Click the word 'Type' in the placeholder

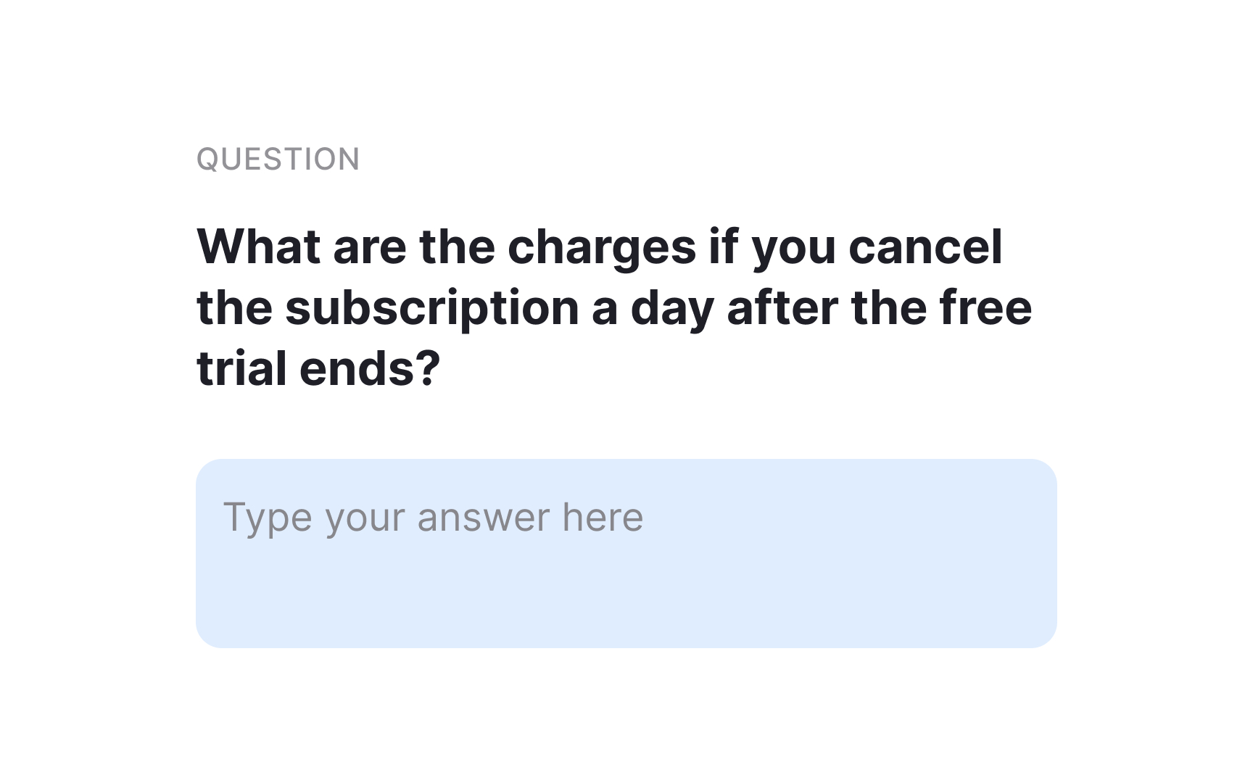[x=268, y=519]
